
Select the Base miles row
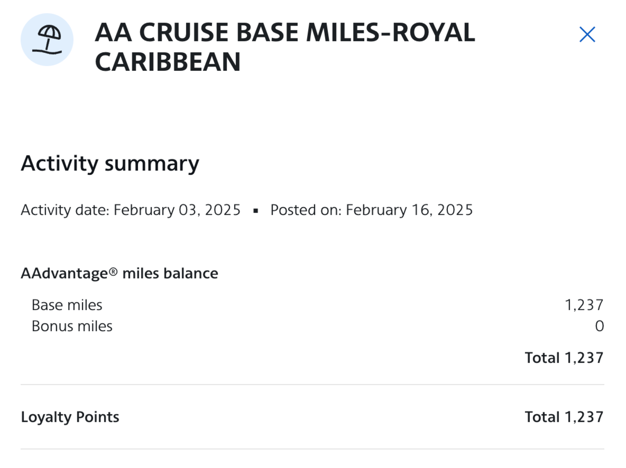point(67,305)
